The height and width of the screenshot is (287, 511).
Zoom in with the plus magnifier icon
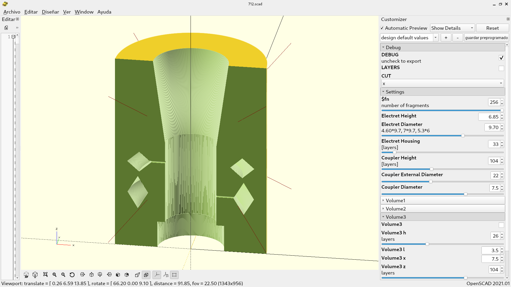pos(55,275)
